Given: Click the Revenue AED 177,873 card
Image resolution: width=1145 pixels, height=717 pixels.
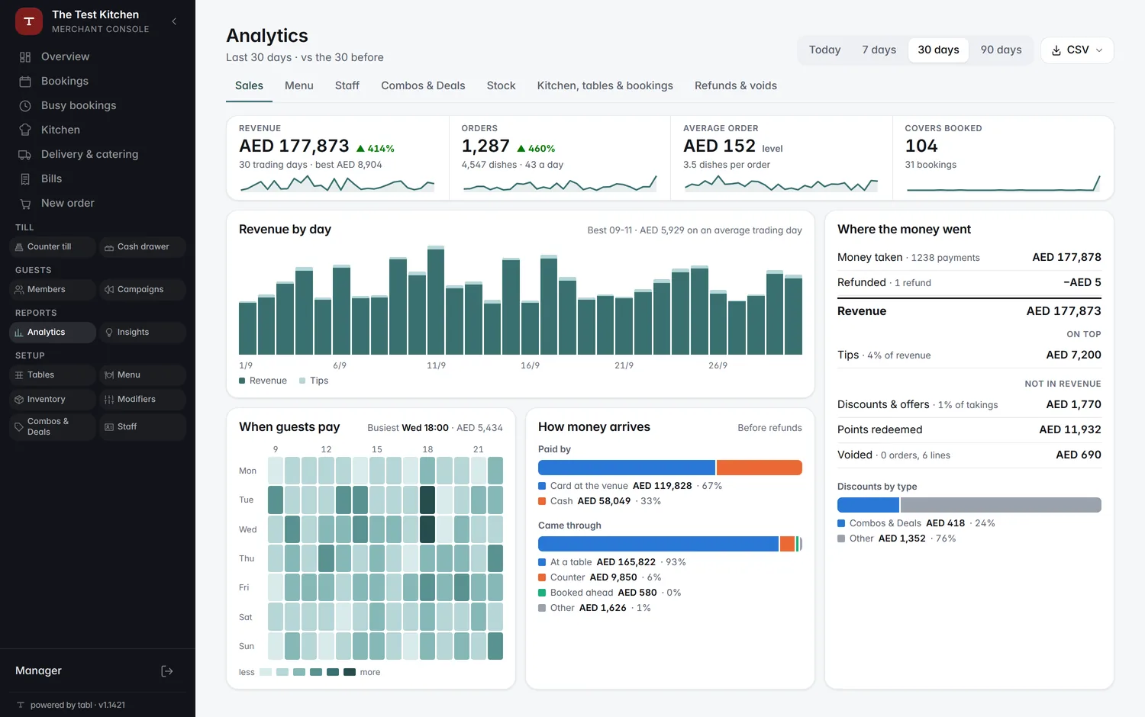Looking at the screenshot, I should coord(338,158).
